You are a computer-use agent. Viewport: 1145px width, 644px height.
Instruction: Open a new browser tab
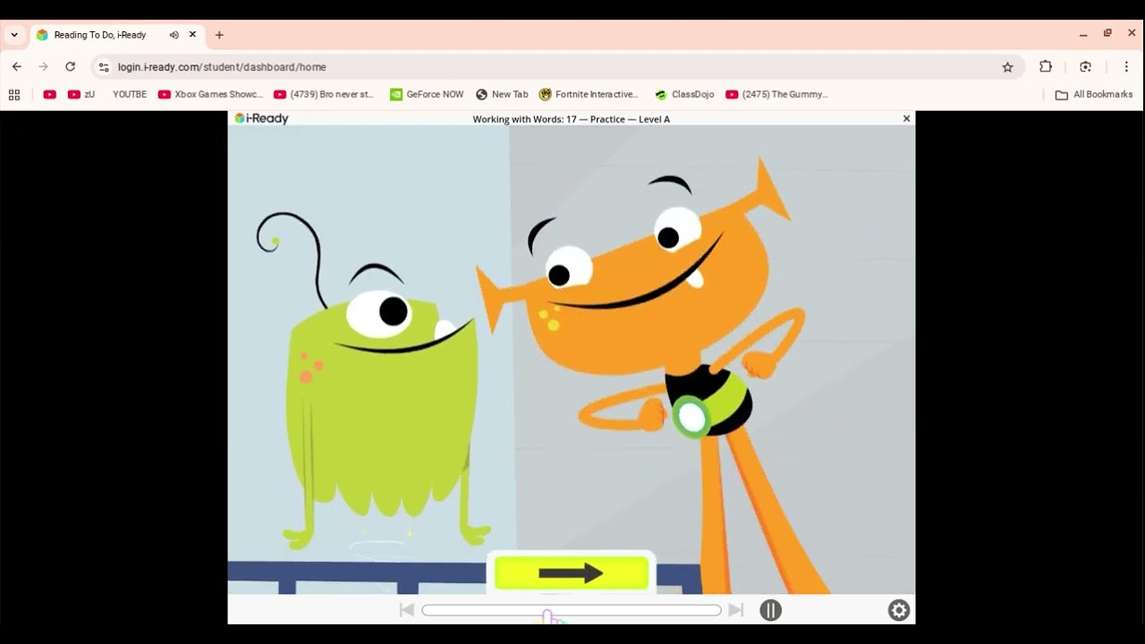[219, 35]
